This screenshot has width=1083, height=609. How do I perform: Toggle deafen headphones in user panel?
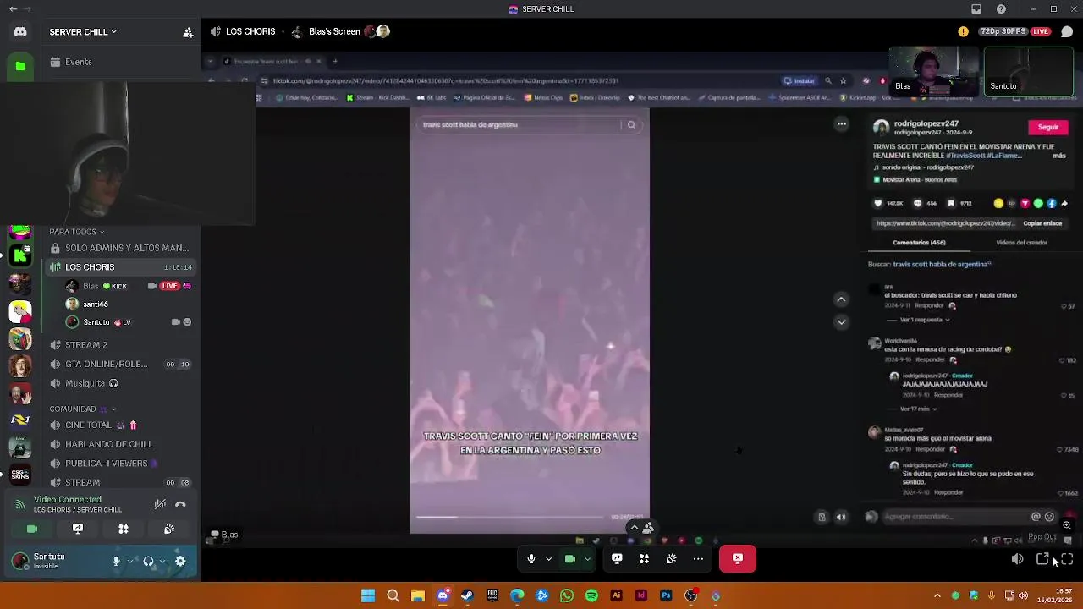pyautogui.click(x=148, y=561)
